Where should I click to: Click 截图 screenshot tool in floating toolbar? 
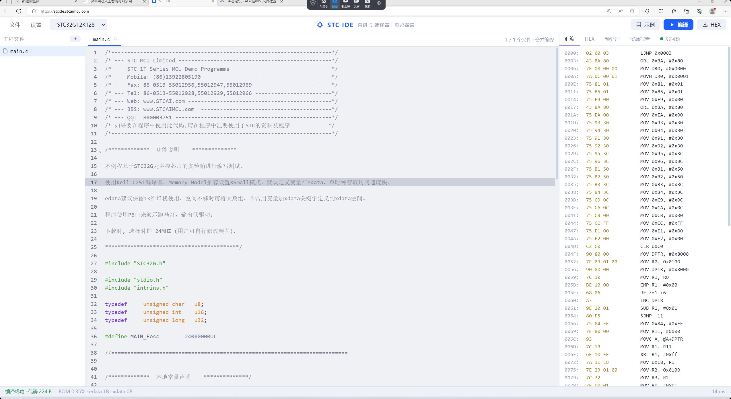[335, 4]
